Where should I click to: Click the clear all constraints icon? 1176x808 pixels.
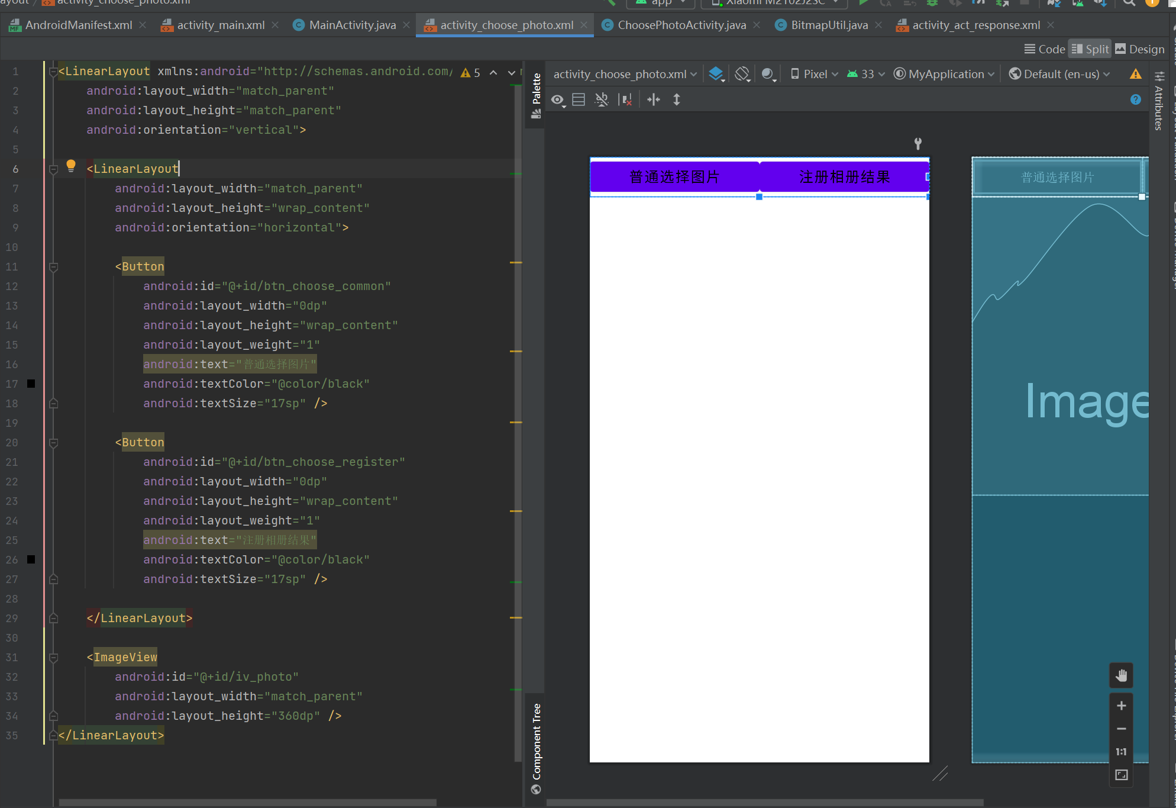625,100
